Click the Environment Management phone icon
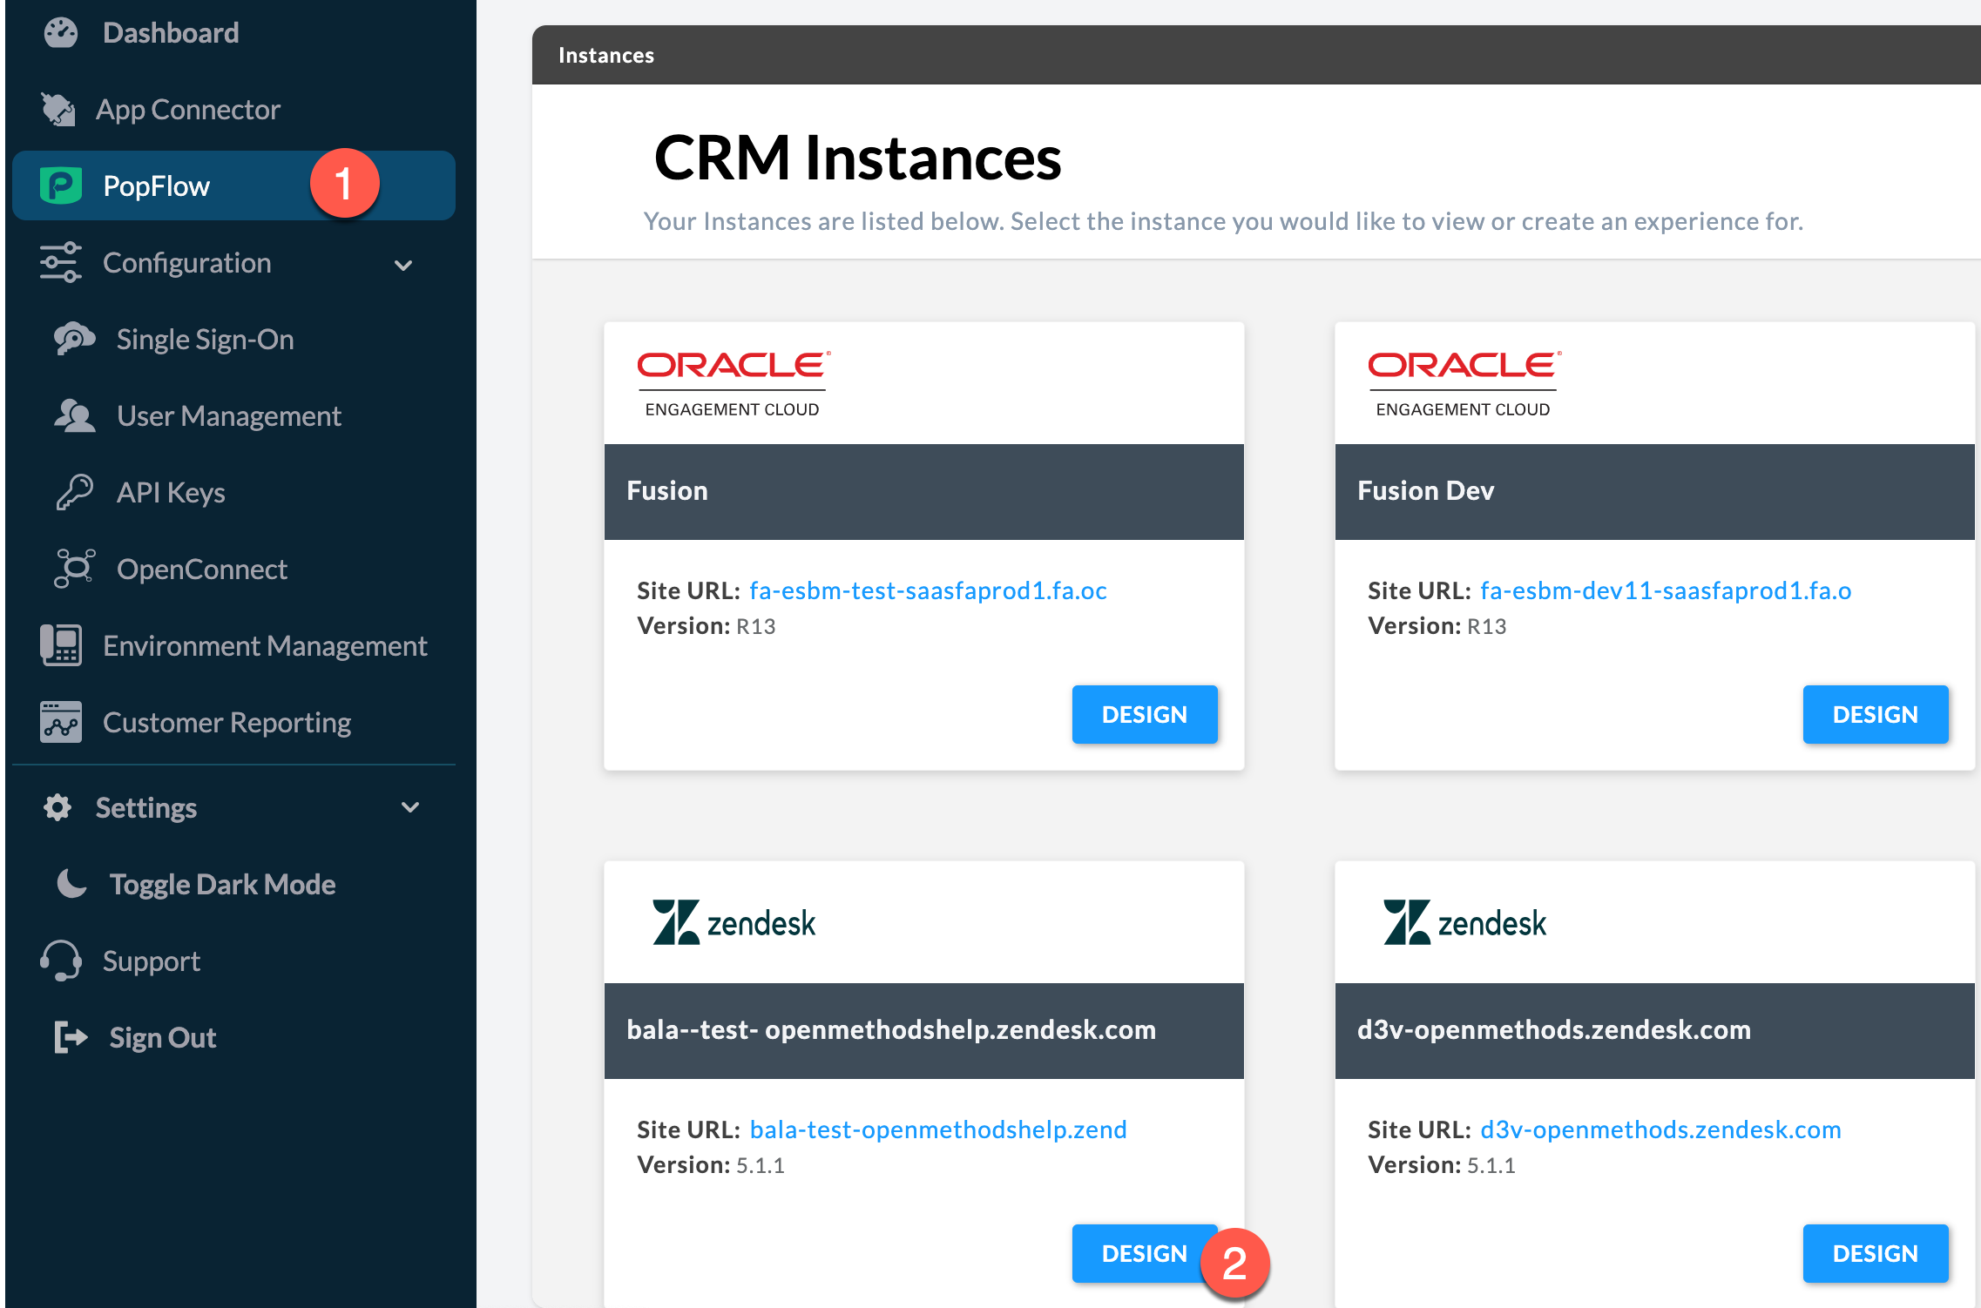Image resolution: width=1981 pixels, height=1308 pixels. tap(61, 645)
